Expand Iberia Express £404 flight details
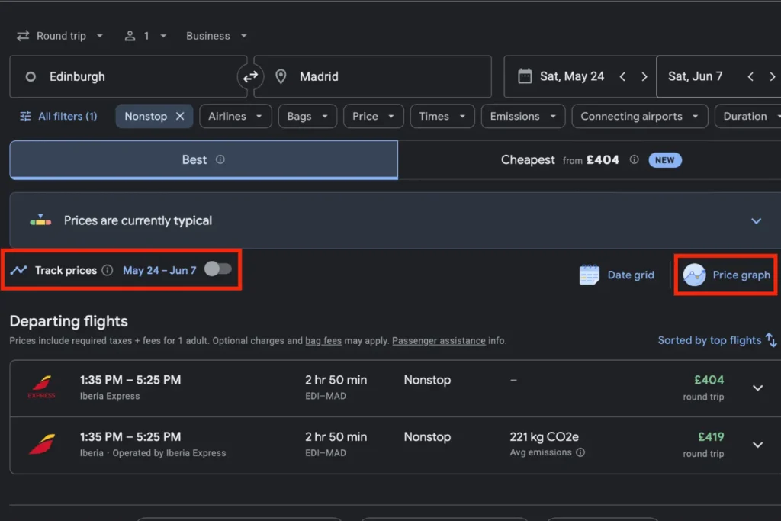The width and height of the screenshot is (781, 521). [757, 388]
